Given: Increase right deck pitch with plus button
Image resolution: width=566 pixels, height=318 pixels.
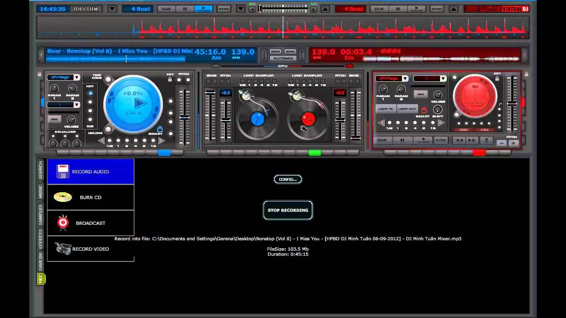Looking at the screenshot, I should (513, 143).
